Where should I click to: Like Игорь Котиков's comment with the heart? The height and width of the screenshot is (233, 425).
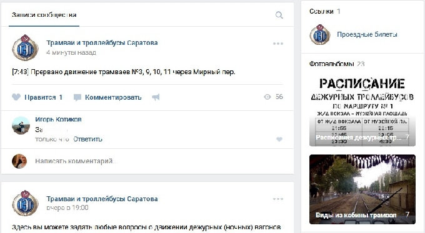[x=279, y=140]
